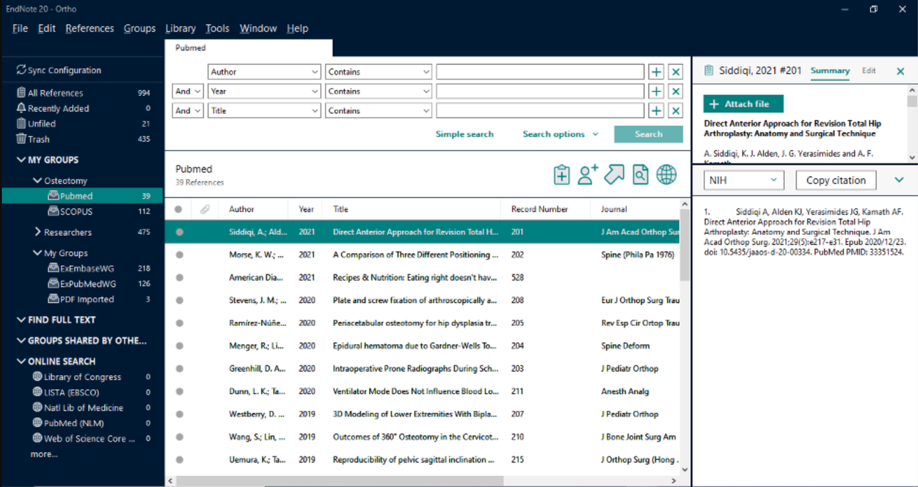Toggle read status dot for the American Dia... row
Image resolution: width=918 pixels, height=487 pixels.
(x=180, y=278)
